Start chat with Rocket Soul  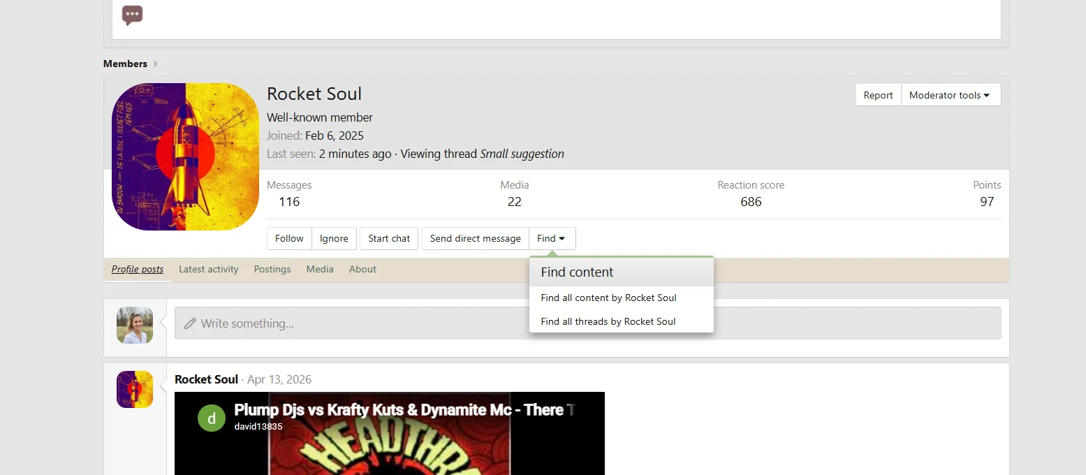389,238
